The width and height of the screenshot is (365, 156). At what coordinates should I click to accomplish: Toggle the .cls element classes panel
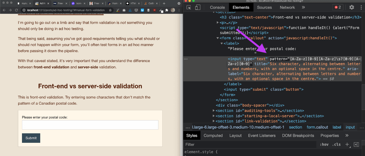click(336, 144)
